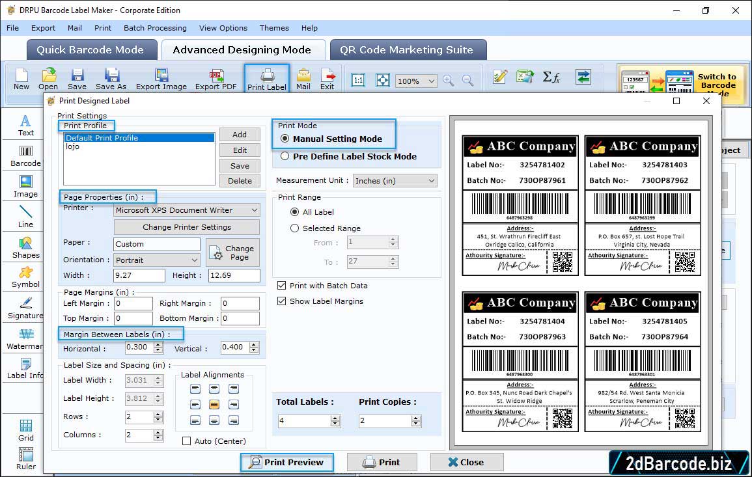
Task: Click the 1:1 actual size icon
Action: (x=358, y=80)
